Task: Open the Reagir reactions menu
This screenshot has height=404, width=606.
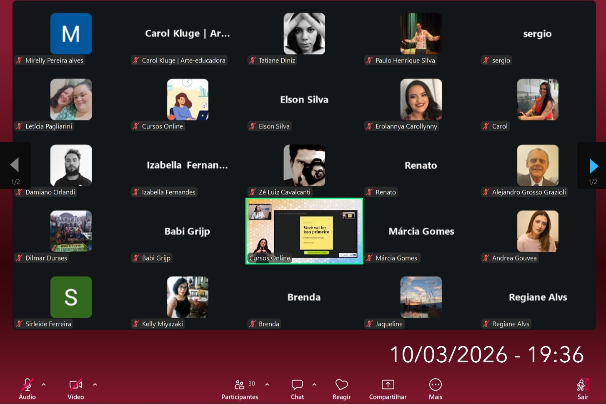Action: (x=341, y=389)
